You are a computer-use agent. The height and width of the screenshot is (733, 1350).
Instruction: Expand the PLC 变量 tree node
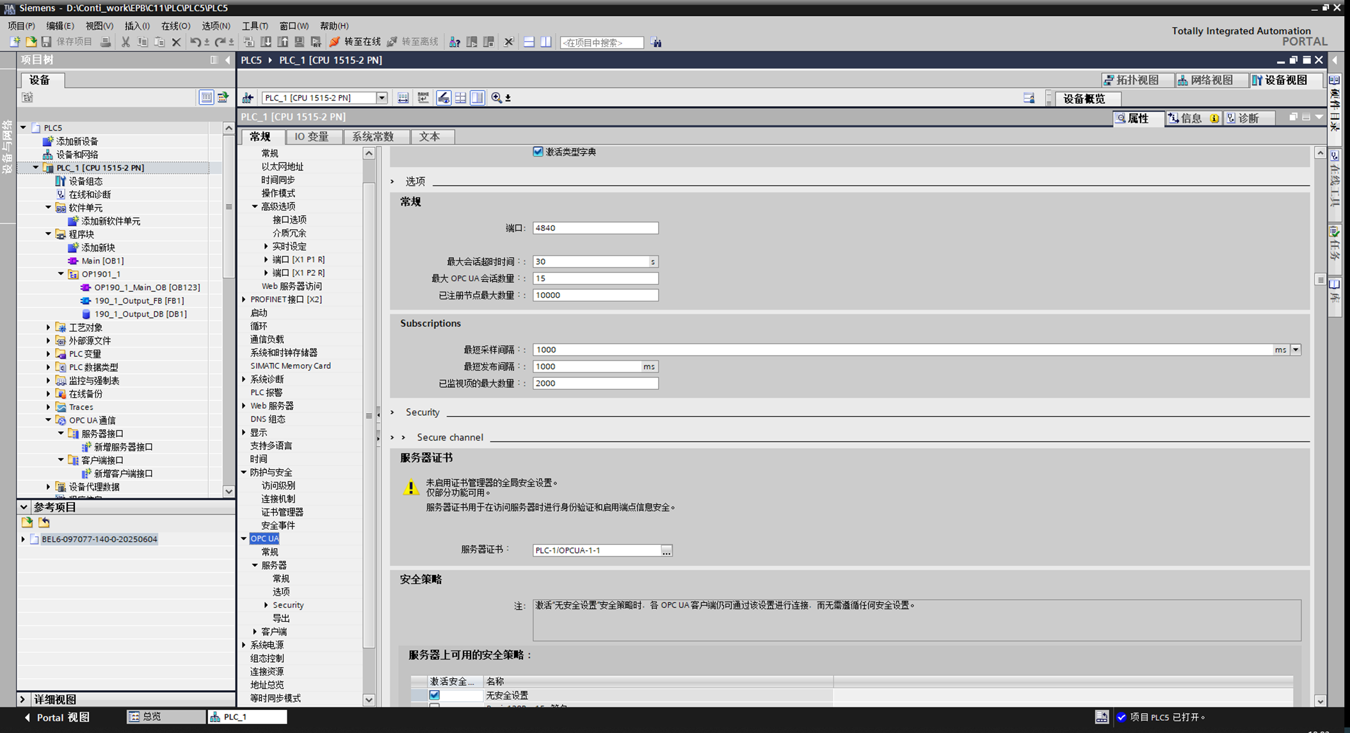pos(49,354)
